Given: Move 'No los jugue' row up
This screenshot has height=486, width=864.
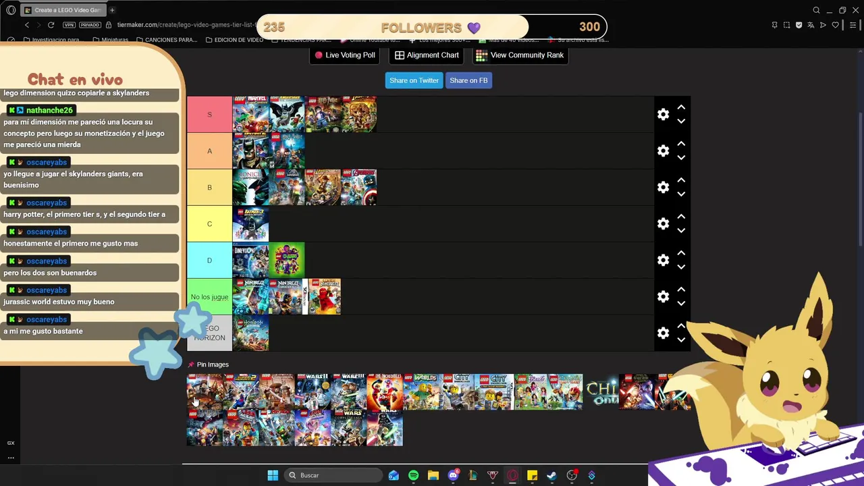Looking at the screenshot, I should pos(681,290).
